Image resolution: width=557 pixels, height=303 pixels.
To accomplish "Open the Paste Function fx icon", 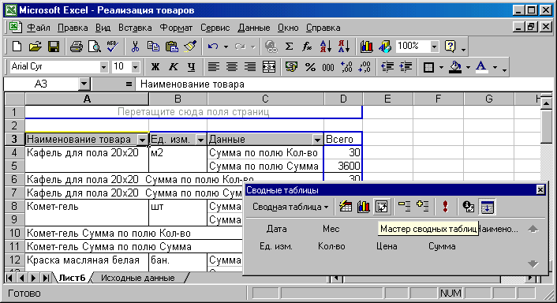I will 307,47.
